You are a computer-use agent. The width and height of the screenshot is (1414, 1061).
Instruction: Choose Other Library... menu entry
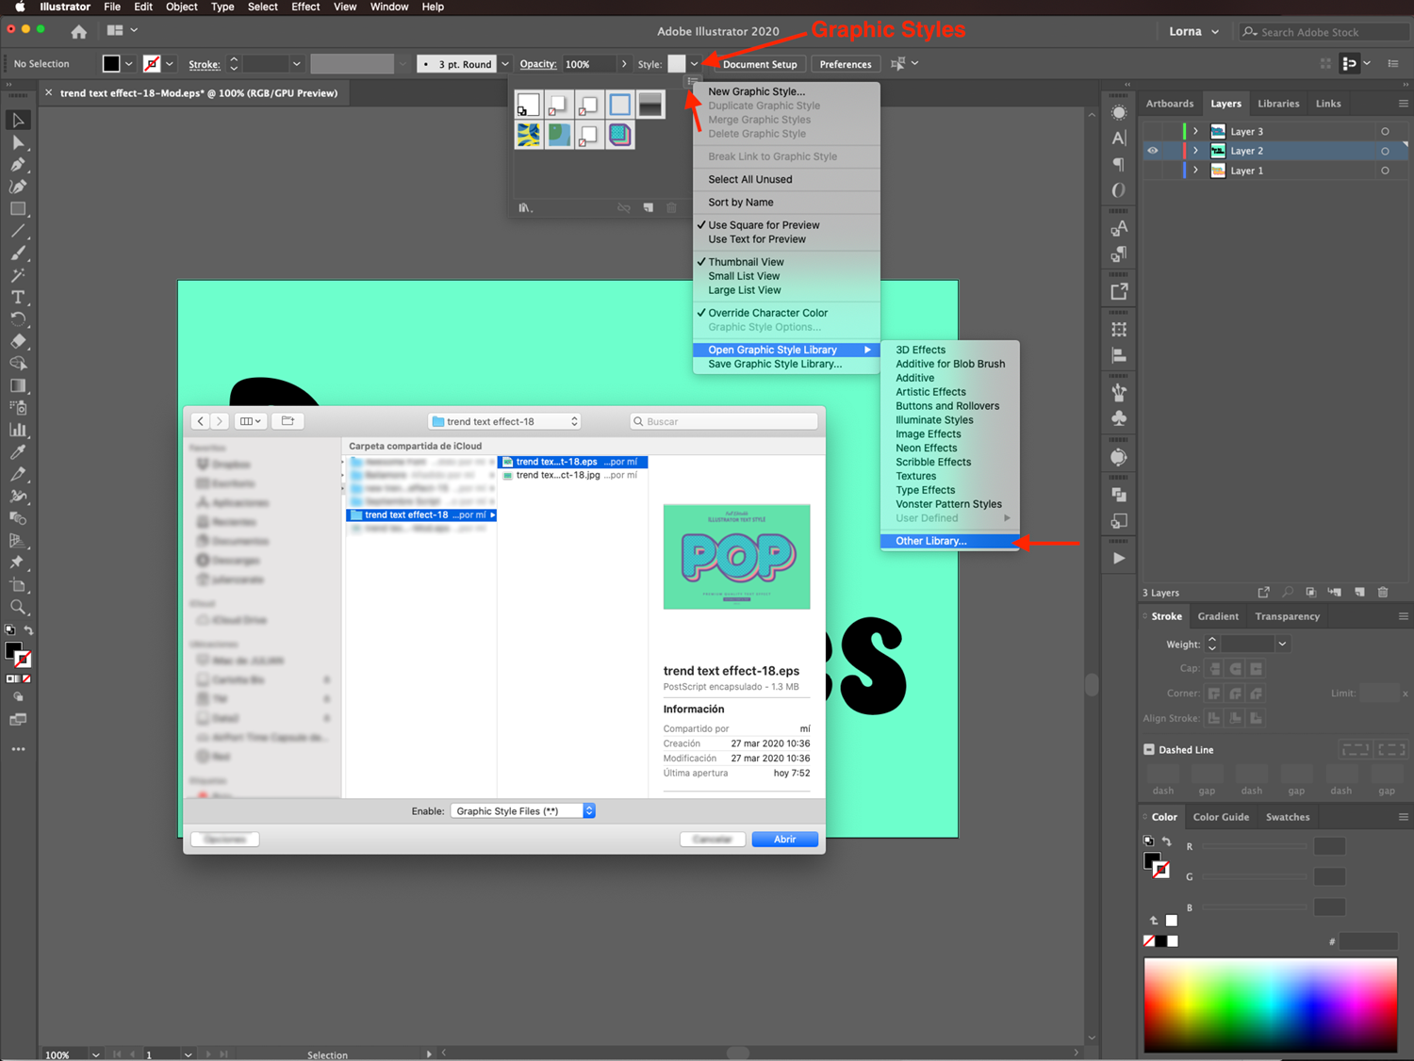coord(949,541)
